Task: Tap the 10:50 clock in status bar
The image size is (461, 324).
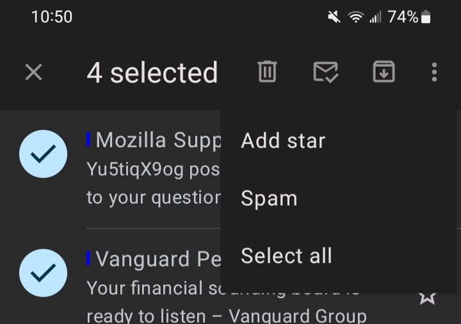Action: 52,17
